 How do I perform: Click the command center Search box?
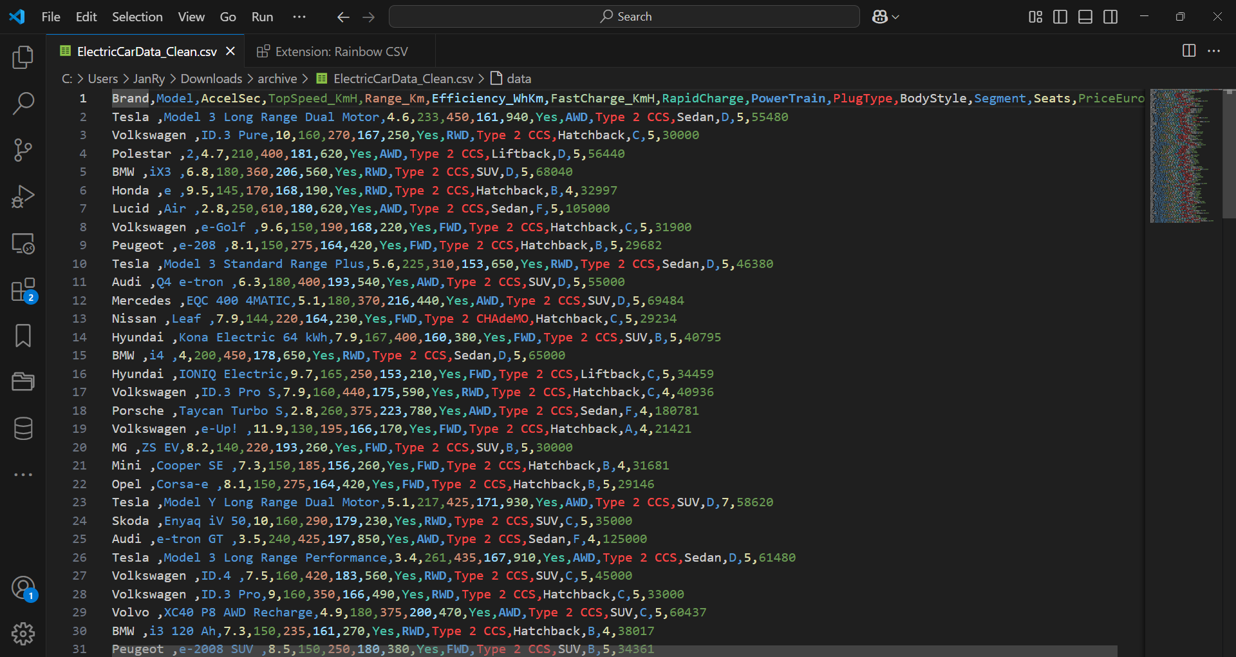pyautogui.click(x=624, y=17)
